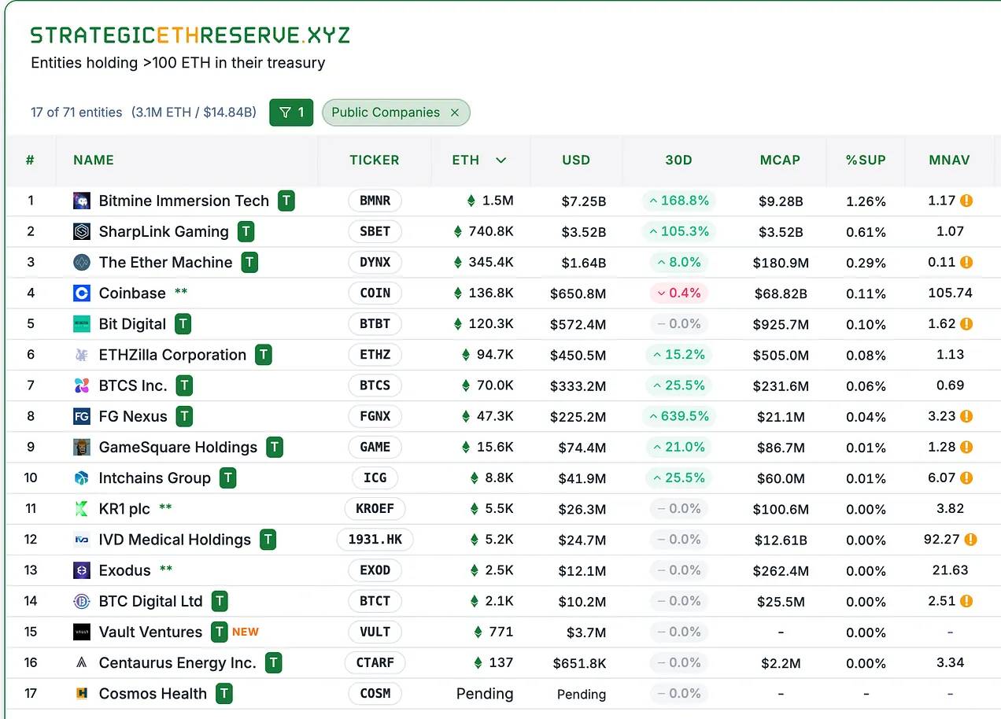Toggle ETH column sort order arrow
Image resolution: width=1001 pixels, height=719 pixels.
500,160
